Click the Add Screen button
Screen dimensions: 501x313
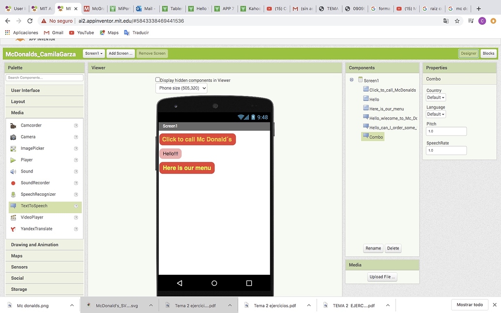pos(120,53)
